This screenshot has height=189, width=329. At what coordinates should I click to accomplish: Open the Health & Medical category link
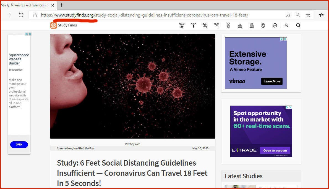tap(84, 148)
